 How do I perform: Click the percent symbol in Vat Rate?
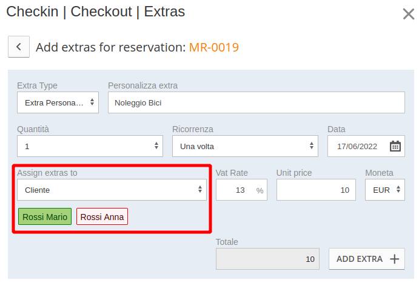coord(260,190)
